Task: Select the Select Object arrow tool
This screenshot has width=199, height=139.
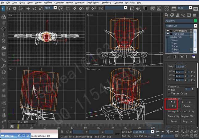Action: (3, 9)
